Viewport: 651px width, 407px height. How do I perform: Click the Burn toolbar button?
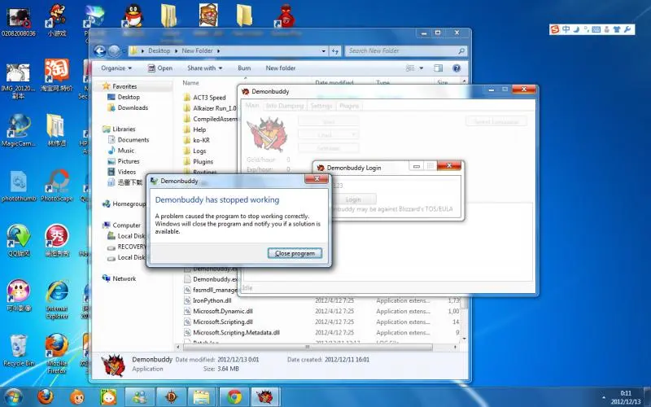244,68
